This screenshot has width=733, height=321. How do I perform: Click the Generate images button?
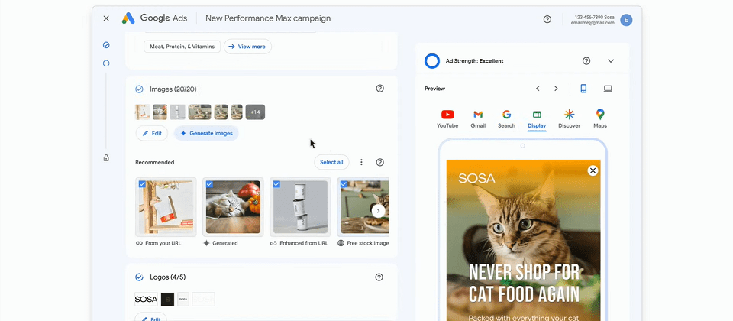coord(206,133)
